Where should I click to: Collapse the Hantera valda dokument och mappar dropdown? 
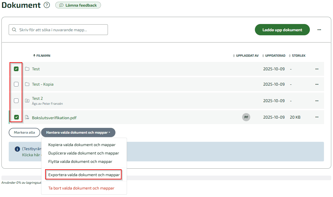point(78,132)
